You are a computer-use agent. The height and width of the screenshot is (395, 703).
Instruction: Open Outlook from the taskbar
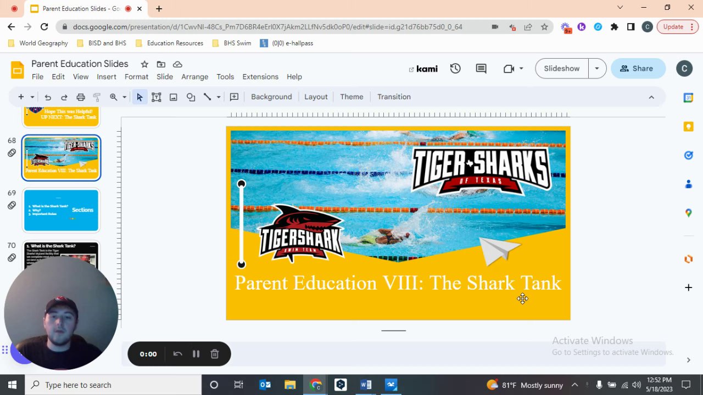pos(265,385)
